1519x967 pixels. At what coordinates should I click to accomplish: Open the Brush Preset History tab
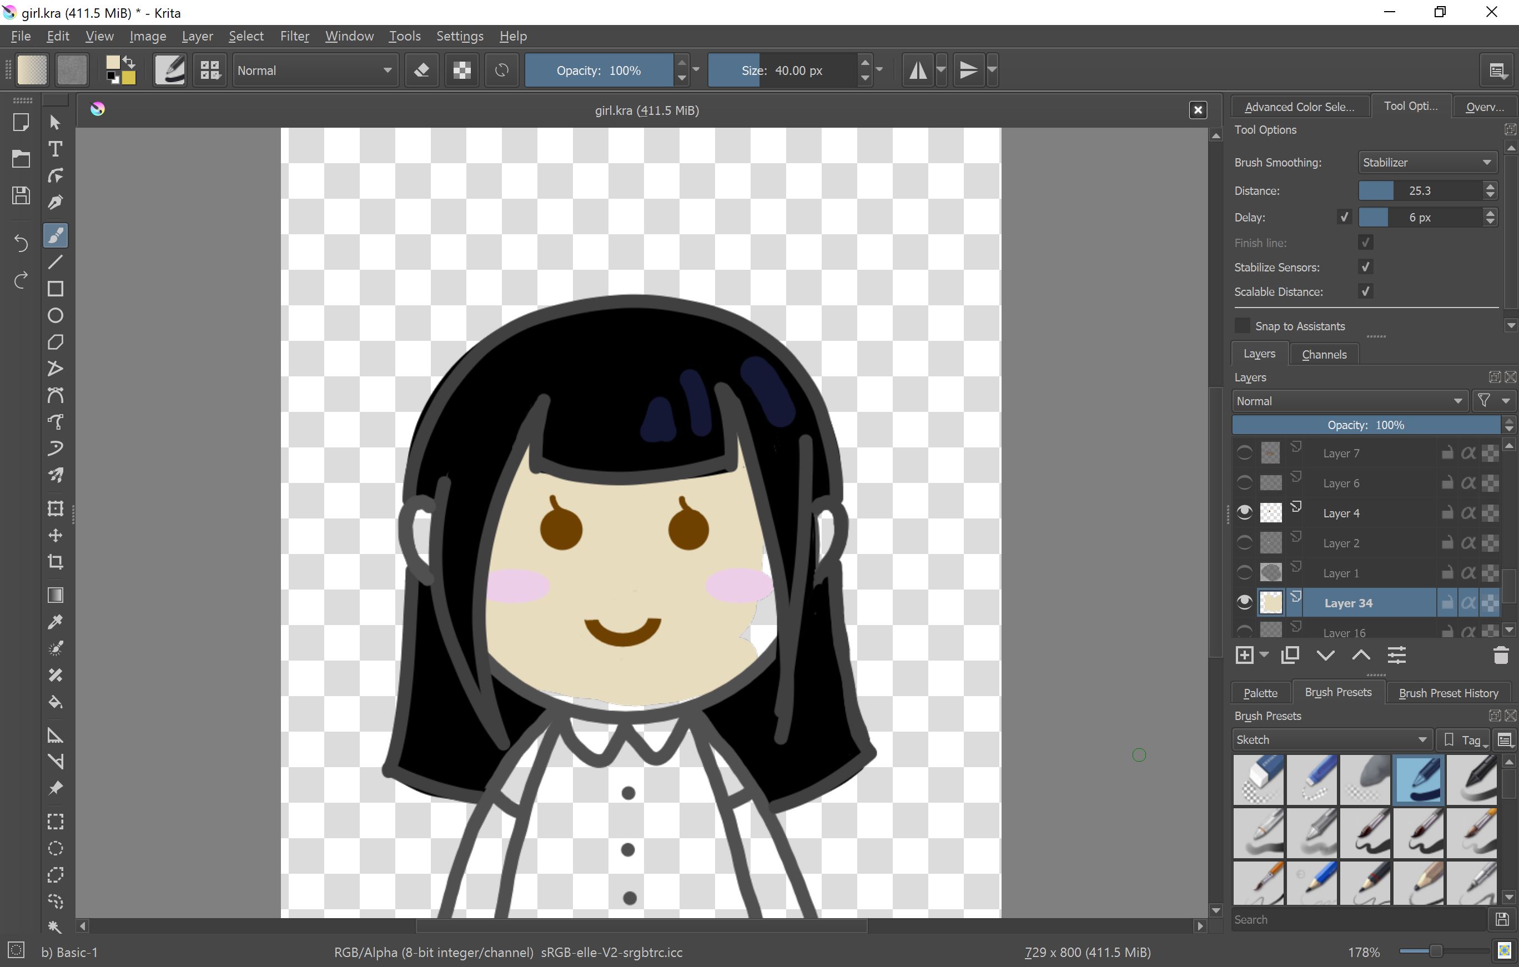tap(1448, 693)
